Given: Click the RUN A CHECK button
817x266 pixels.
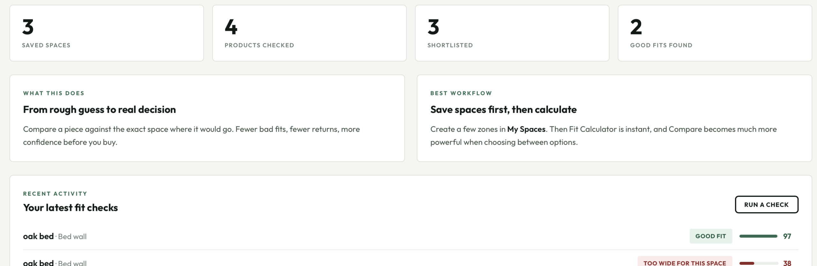Looking at the screenshot, I should click(766, 204).
